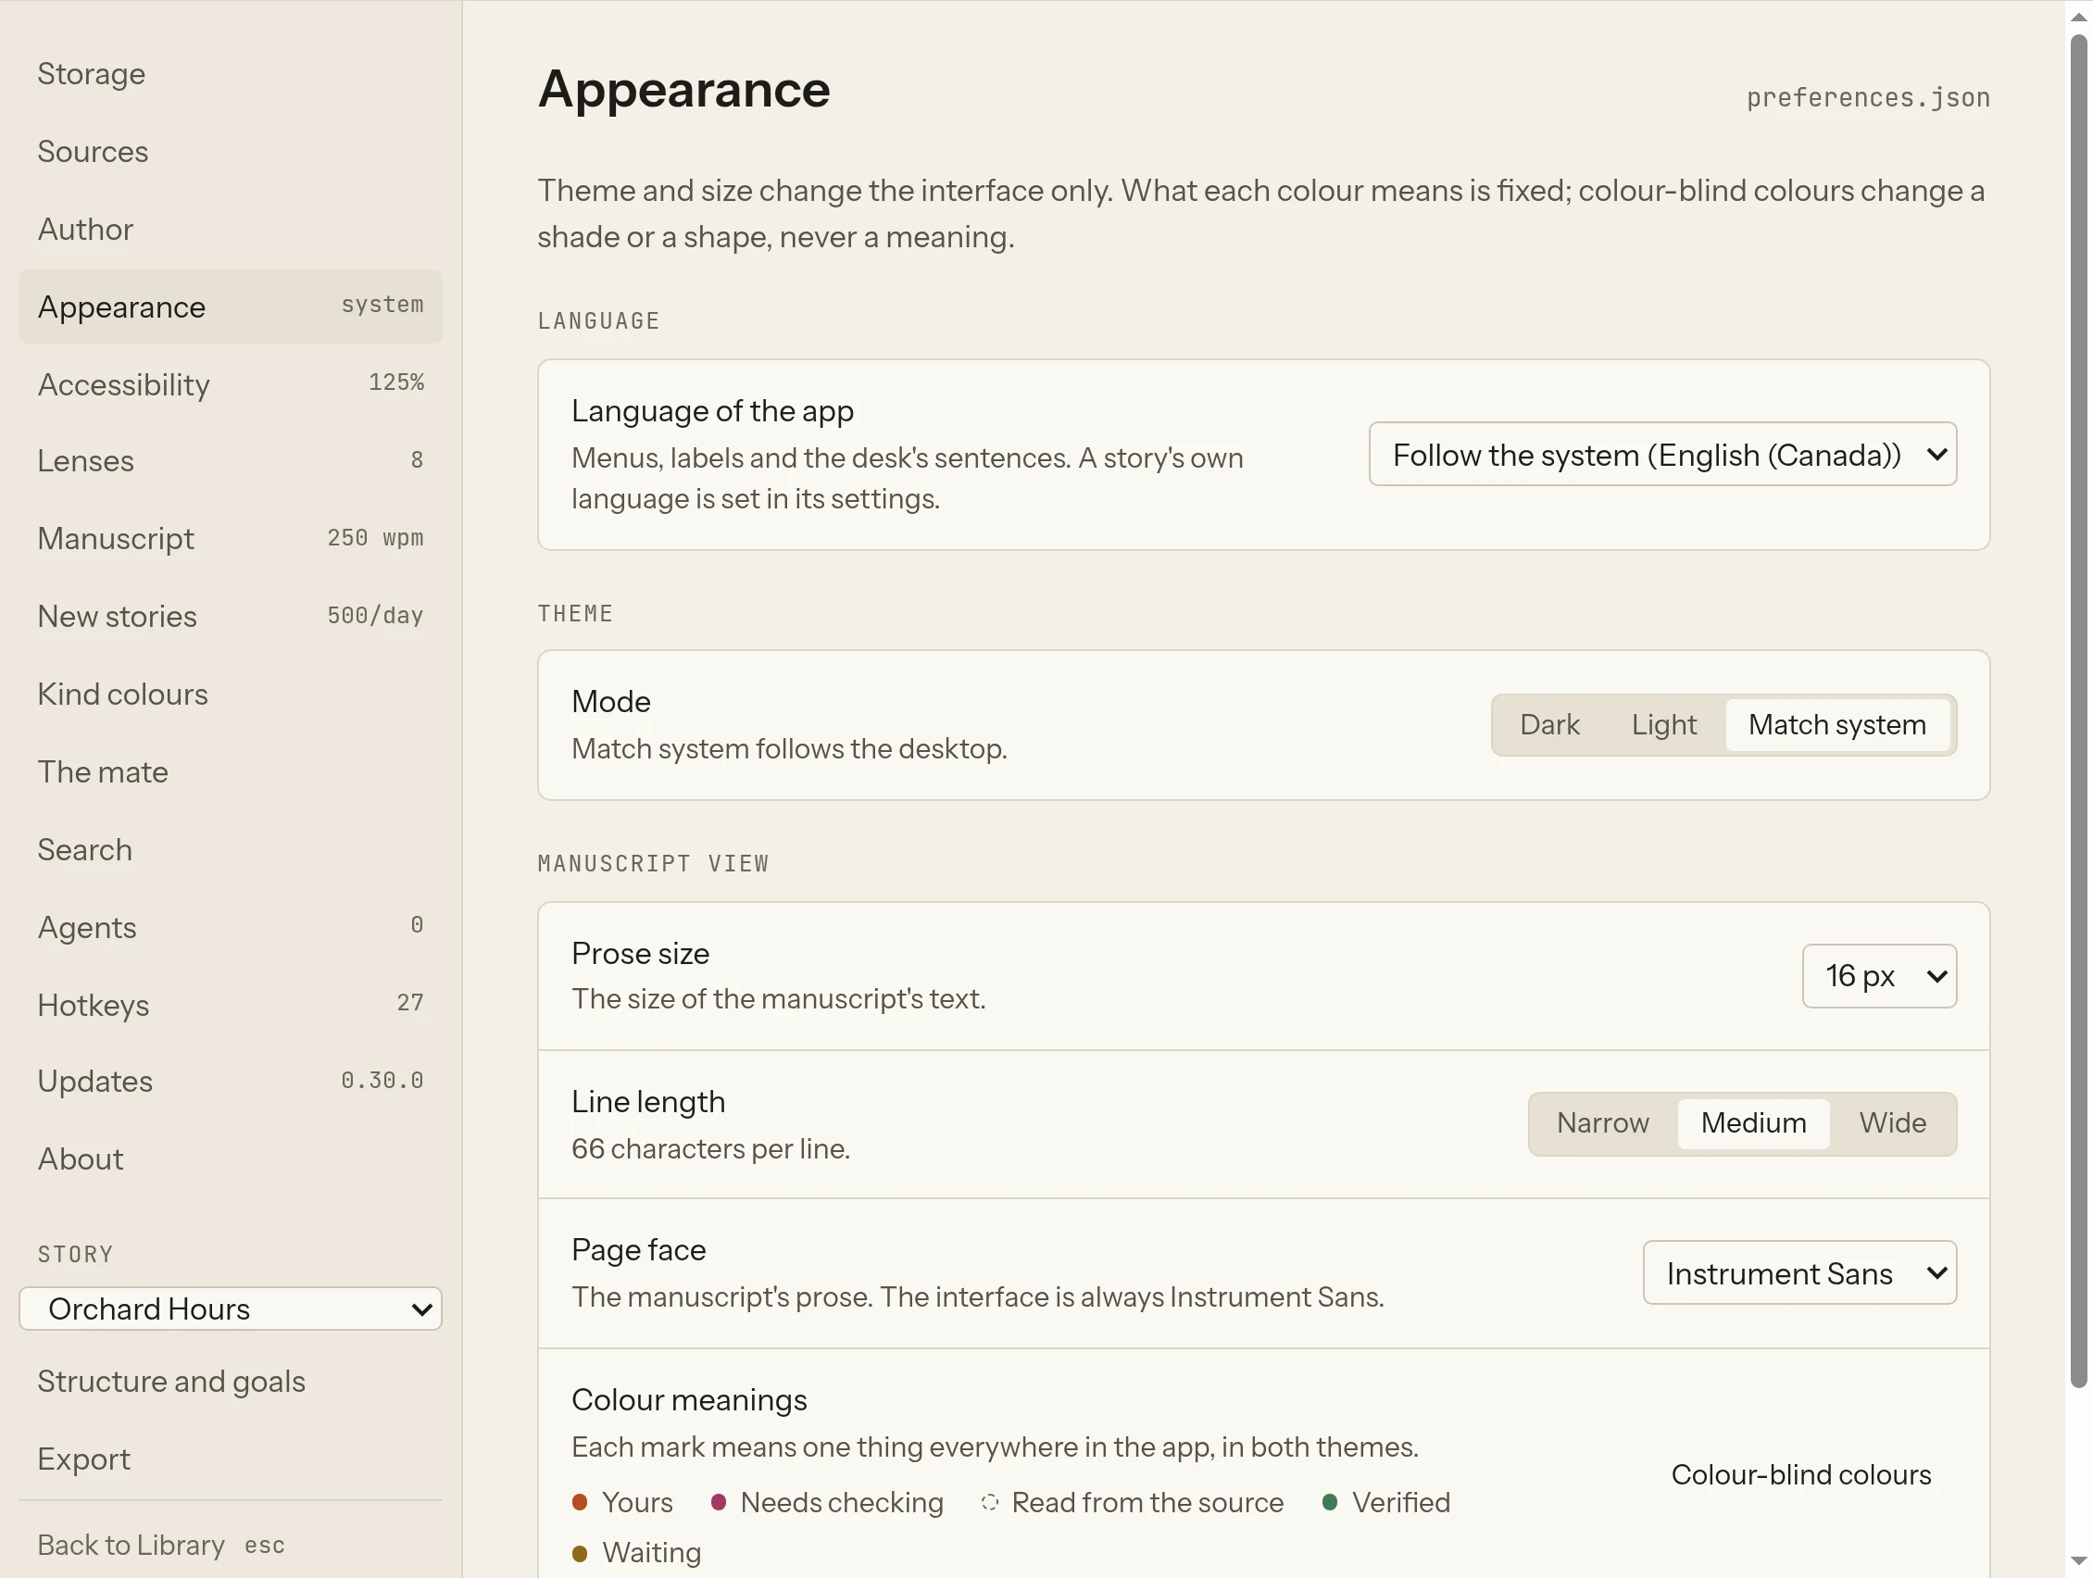Select the Appearance sidebar item

(230, 307)
